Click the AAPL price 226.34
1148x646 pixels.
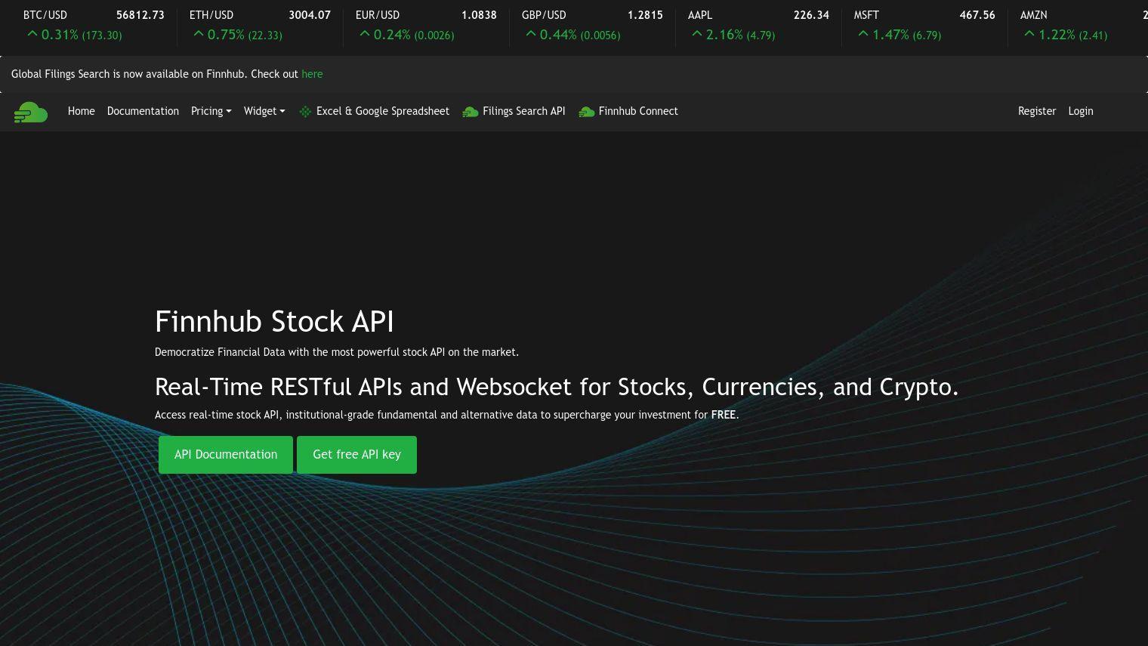811,15
